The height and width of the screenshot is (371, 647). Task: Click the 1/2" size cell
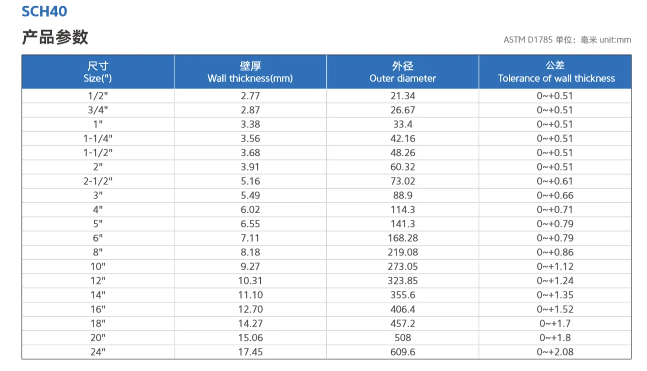click(x=98, y=96)
